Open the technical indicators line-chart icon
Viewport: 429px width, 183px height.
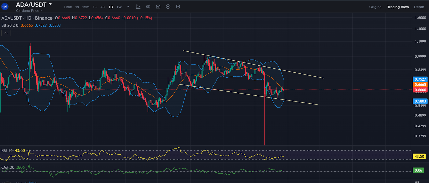138,7
